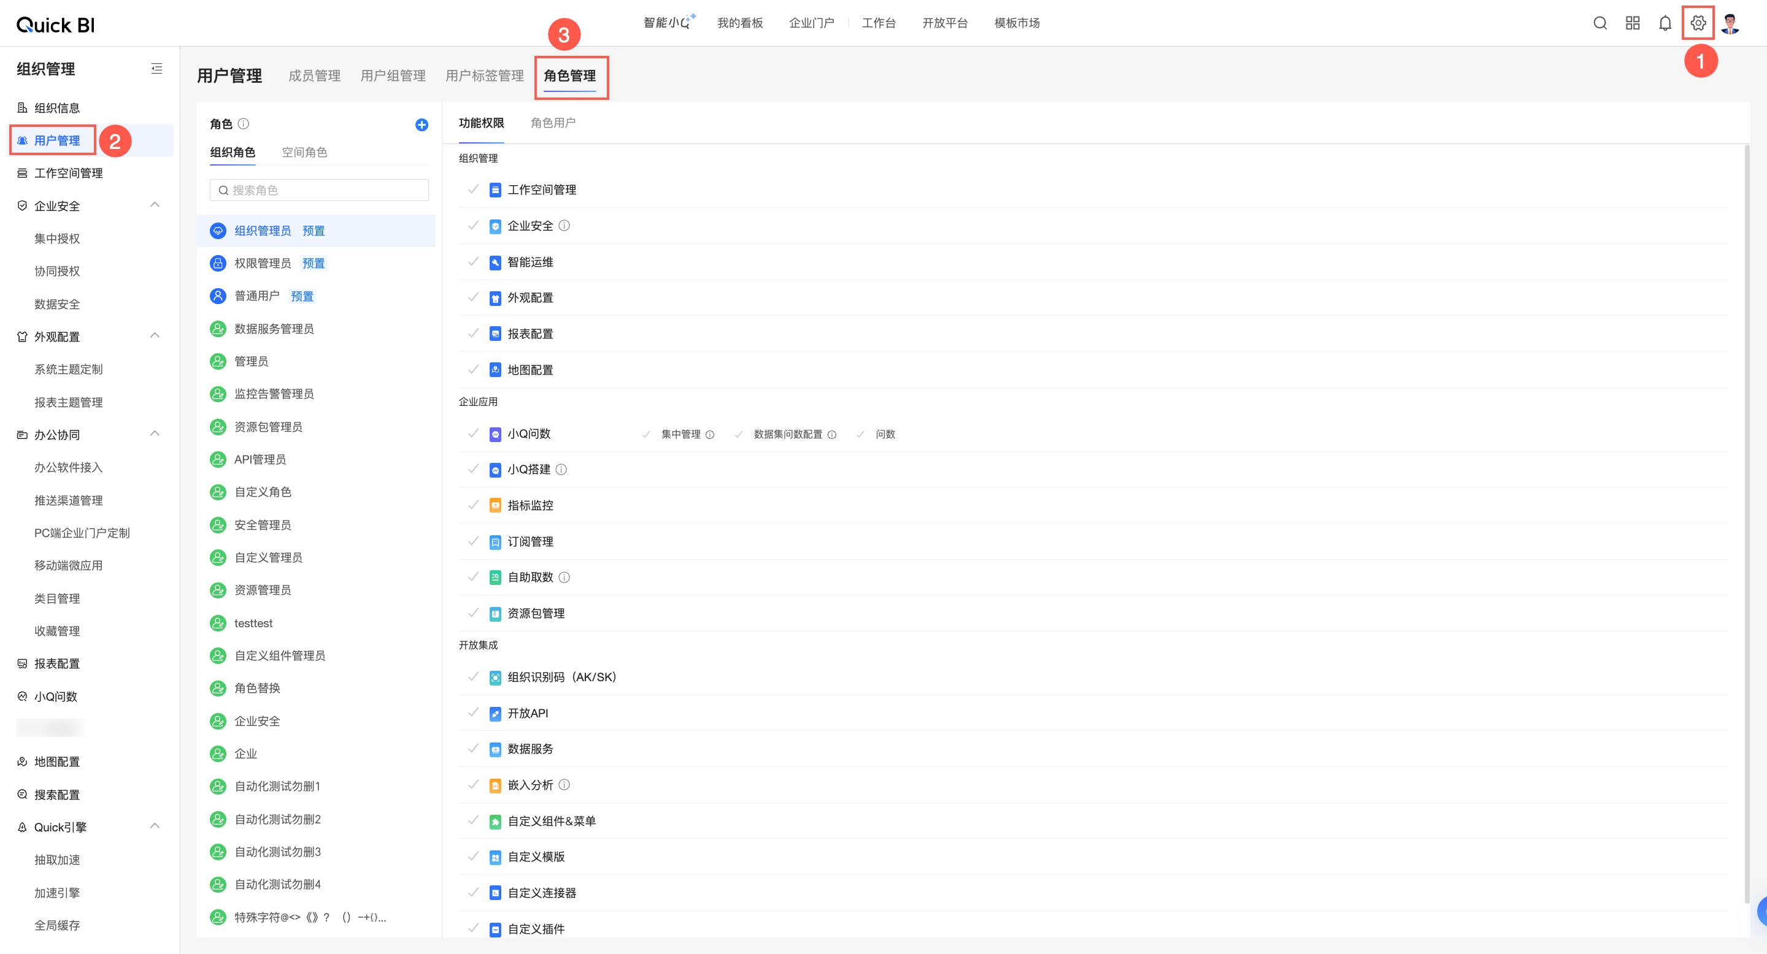Open 工作台 in top navigation
This screenshot has width=1767, height=954.
pos(879,23)
